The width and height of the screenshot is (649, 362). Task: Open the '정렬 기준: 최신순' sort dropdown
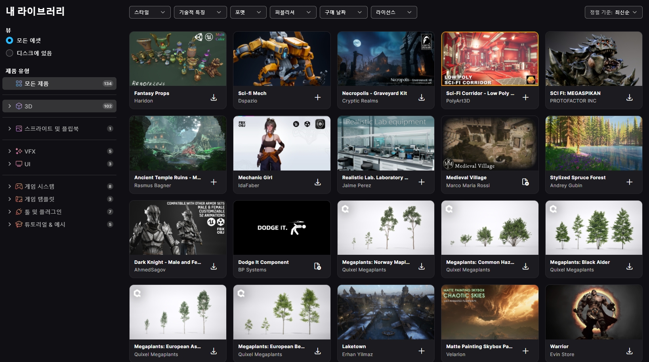613,12
